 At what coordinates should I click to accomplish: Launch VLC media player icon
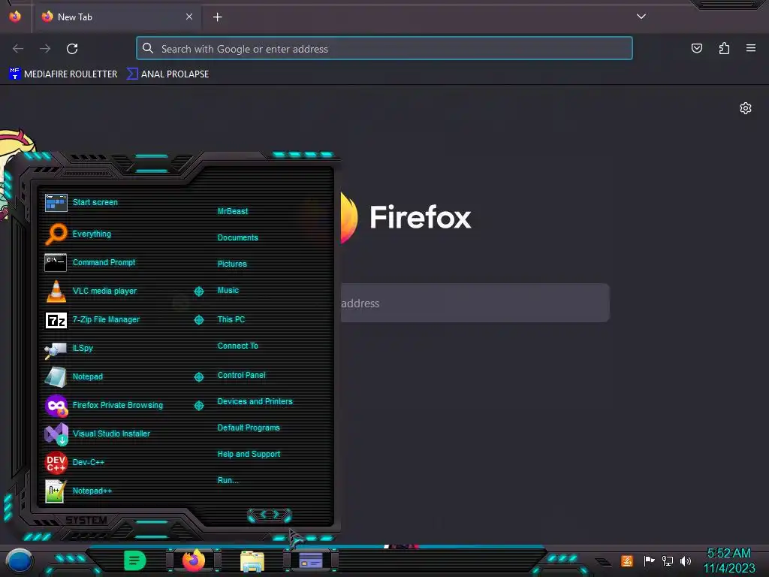[x=56, y=291]
